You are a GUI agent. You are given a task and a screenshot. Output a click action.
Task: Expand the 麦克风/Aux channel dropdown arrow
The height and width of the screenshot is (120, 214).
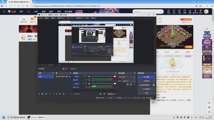(x=86, y=87)
